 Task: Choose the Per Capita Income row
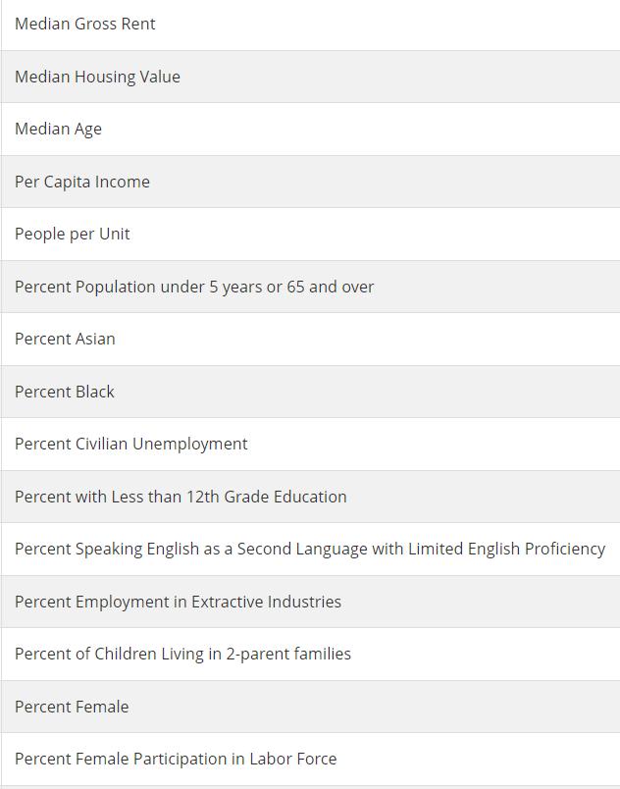point(310,182)
